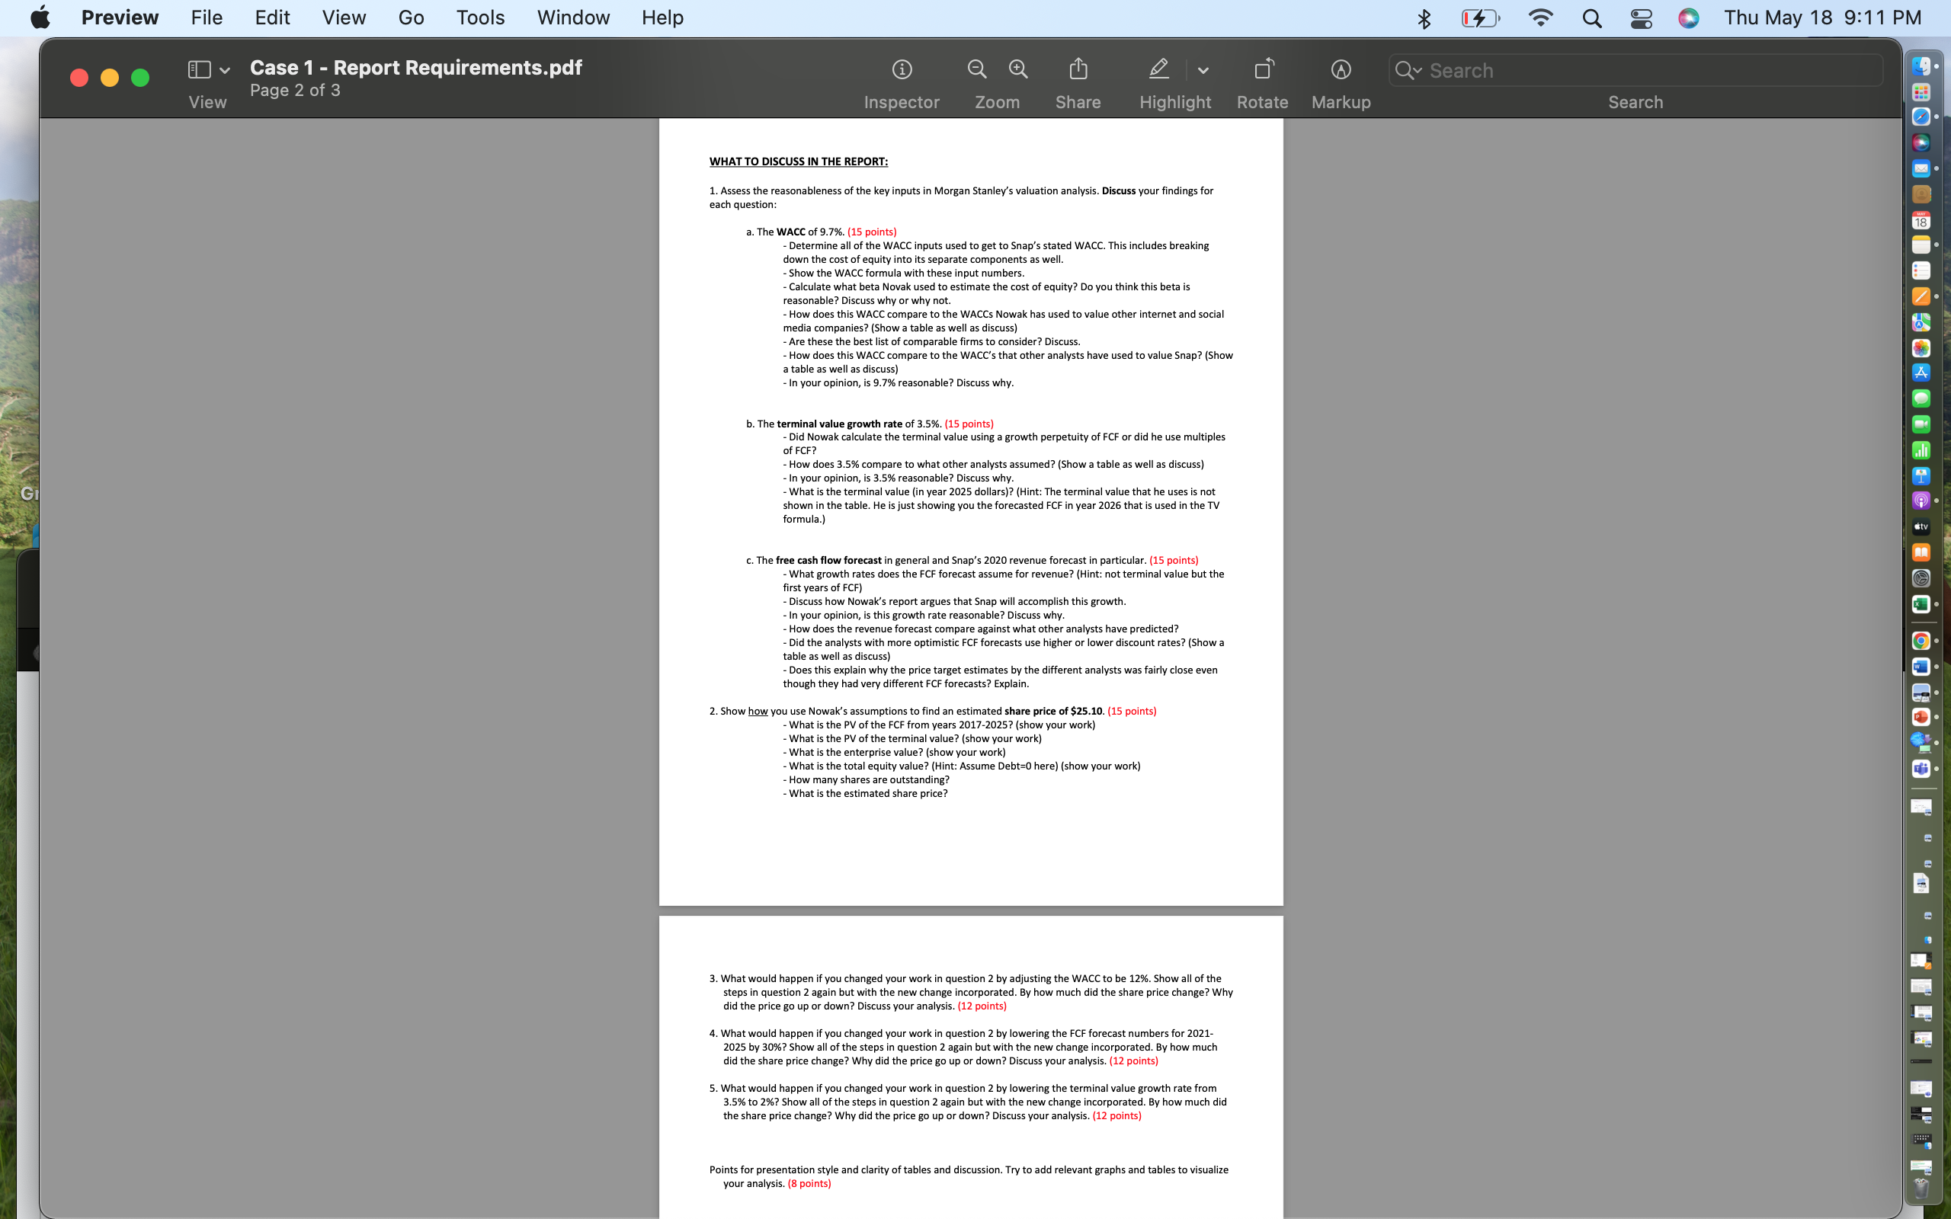Activate the Highlight pen tool
The image size is (1951, 1219).
click(1158, 70)
